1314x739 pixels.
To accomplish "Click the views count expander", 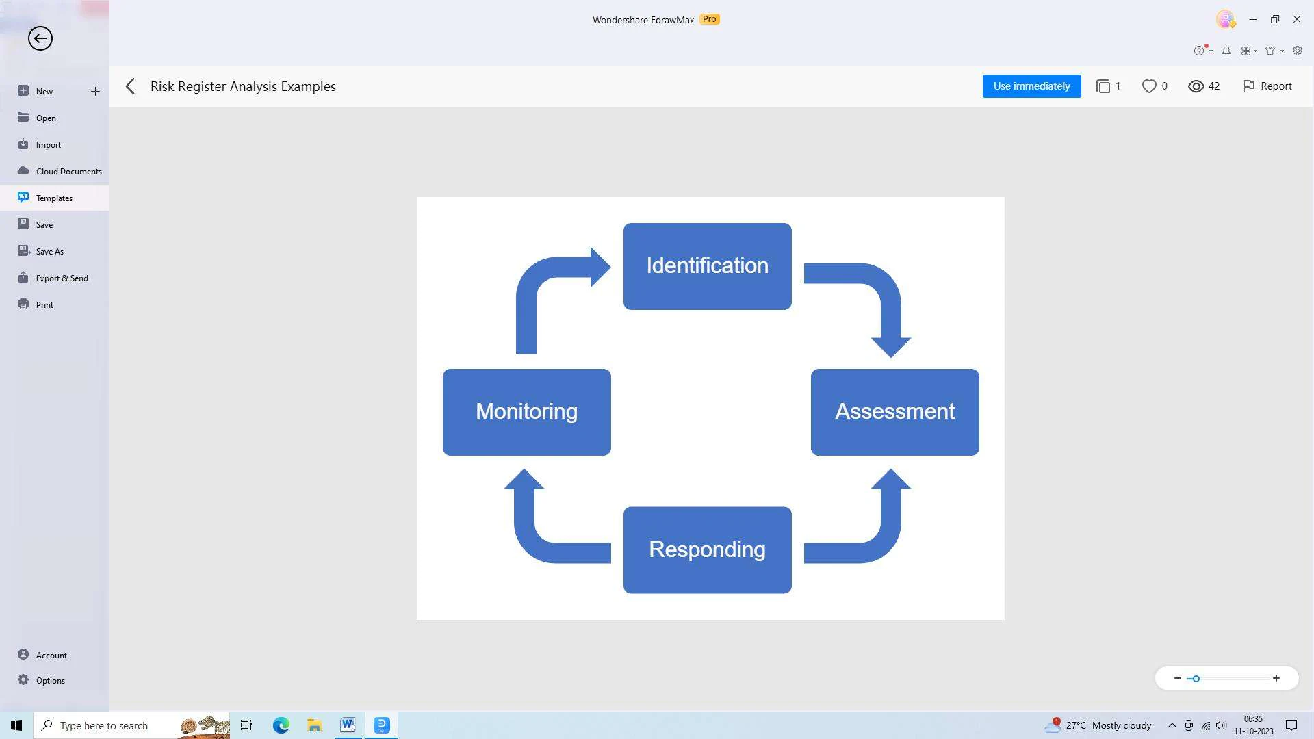I will [1204, 86].
